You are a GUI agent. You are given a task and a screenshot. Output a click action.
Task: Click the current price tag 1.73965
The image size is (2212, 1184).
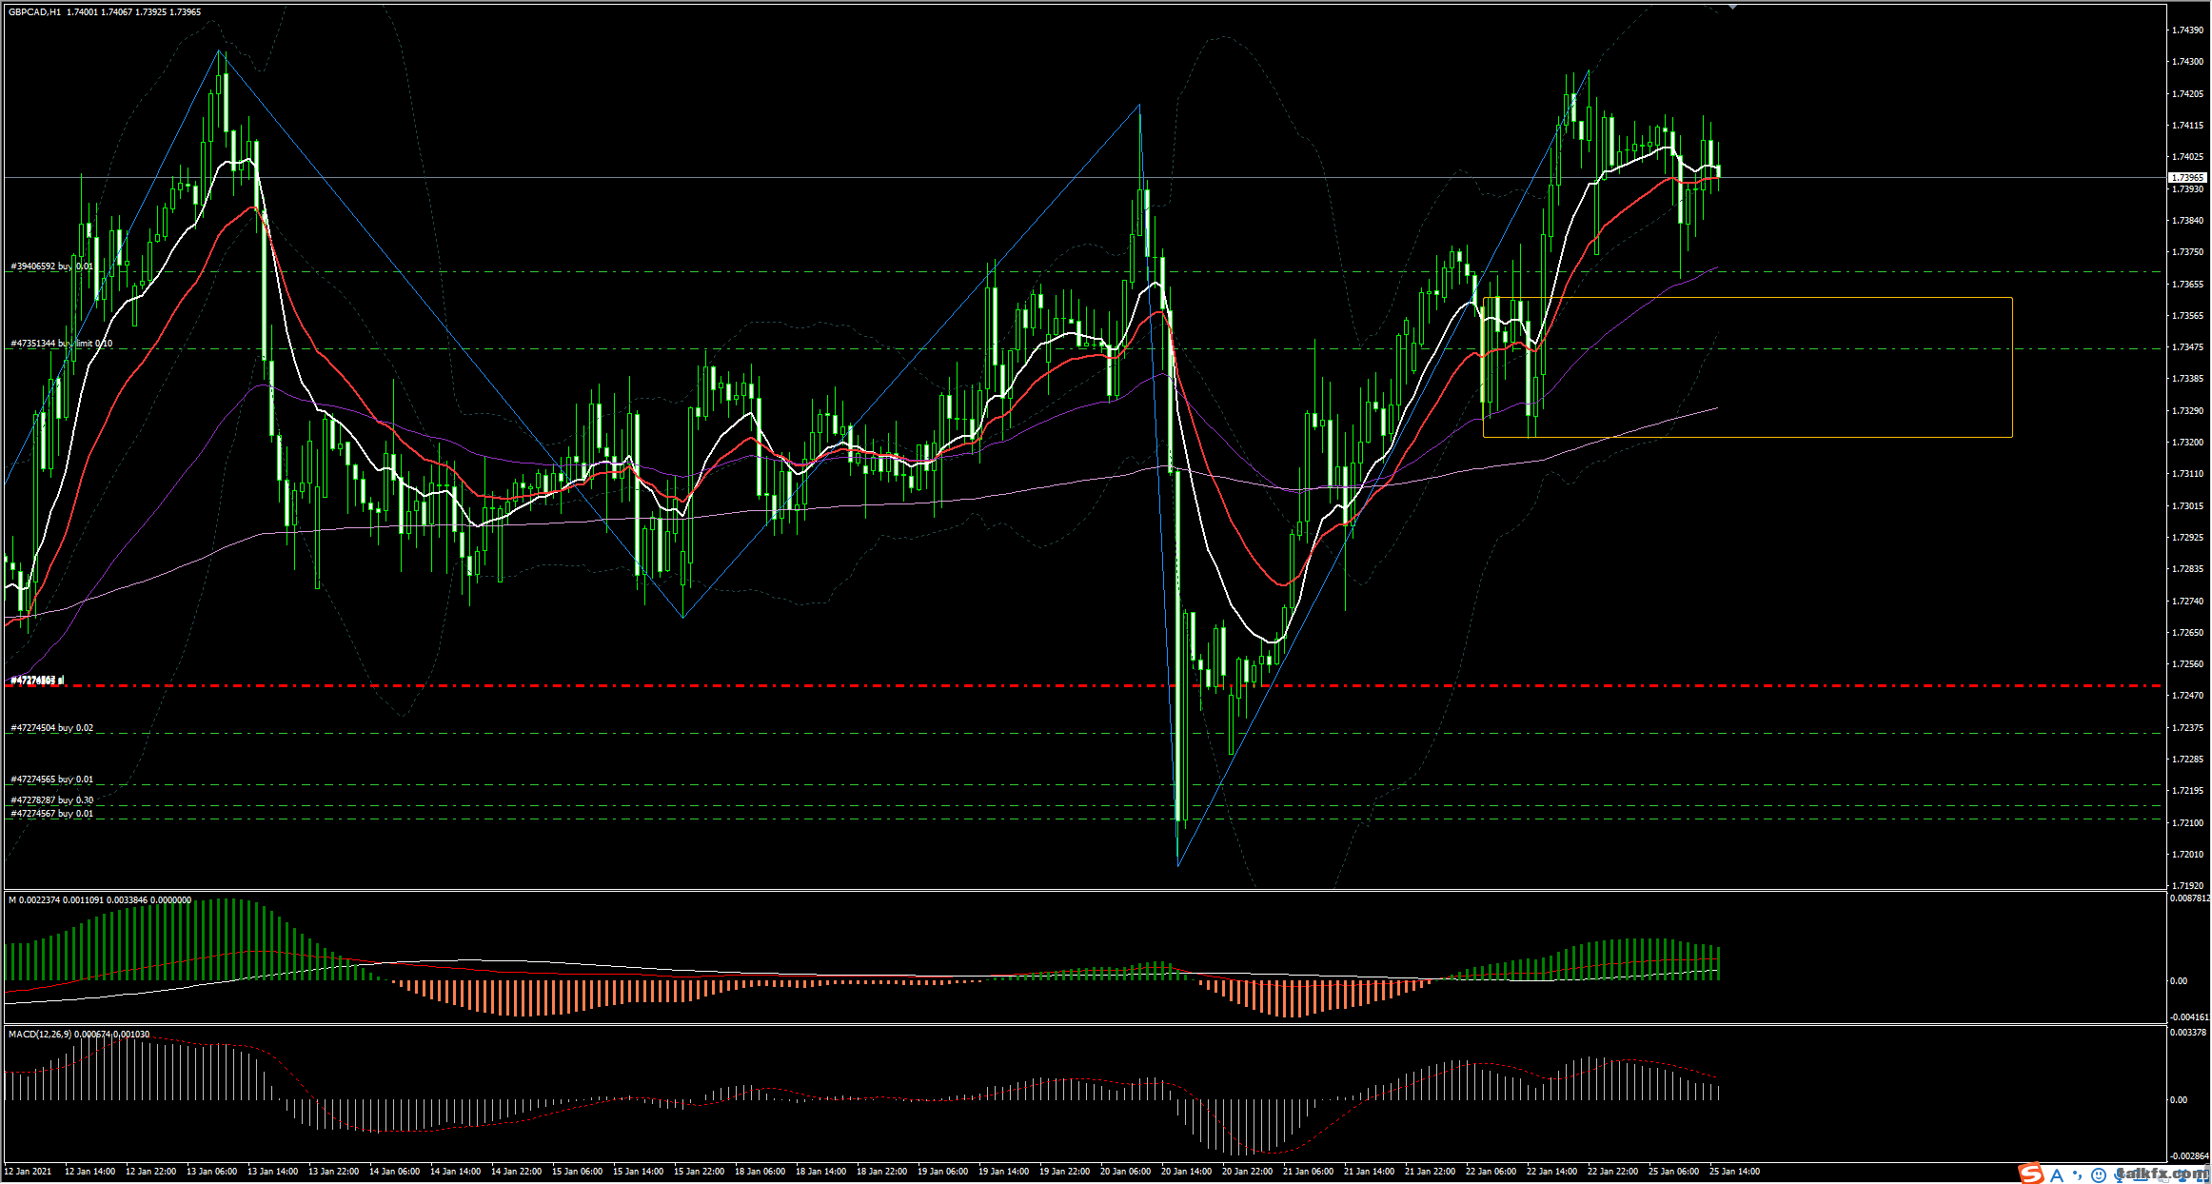point(2187,177)
